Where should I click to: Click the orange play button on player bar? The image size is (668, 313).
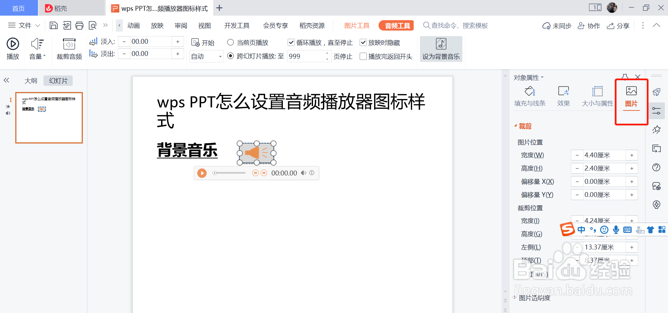(x=202, y=173)
